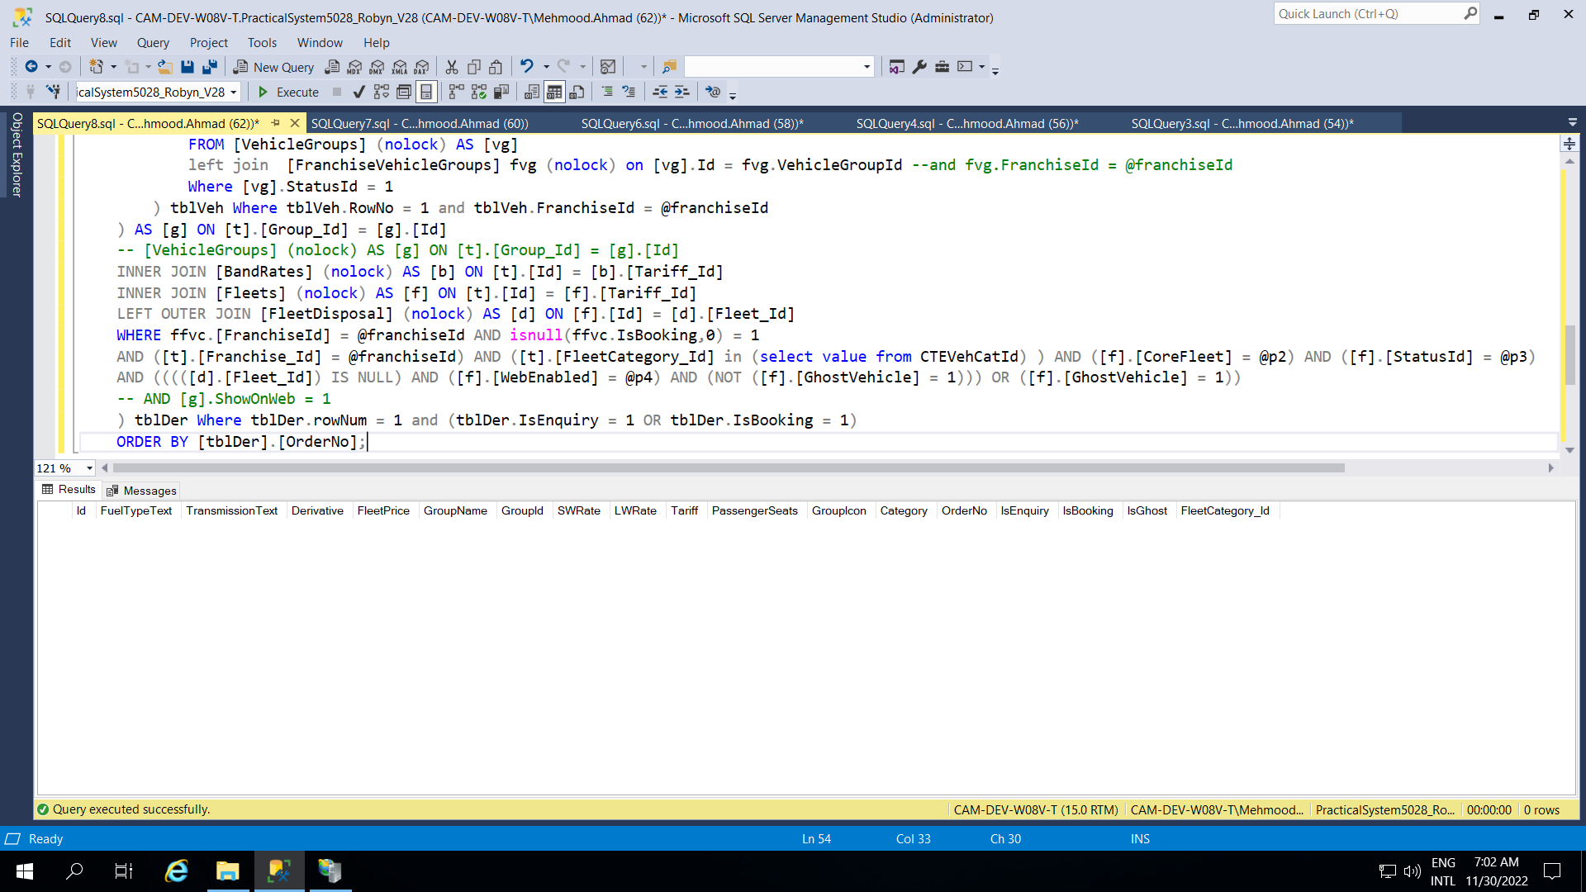Image resolution: width=1586 pixels, height=892 pixels.
Task: Click the Change Connection icon
Action: coord(53,92)
